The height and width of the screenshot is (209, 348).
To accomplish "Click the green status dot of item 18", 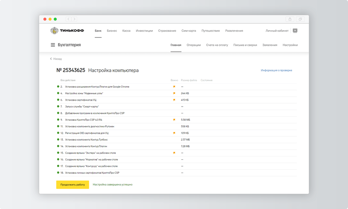I will click(58, 172).
